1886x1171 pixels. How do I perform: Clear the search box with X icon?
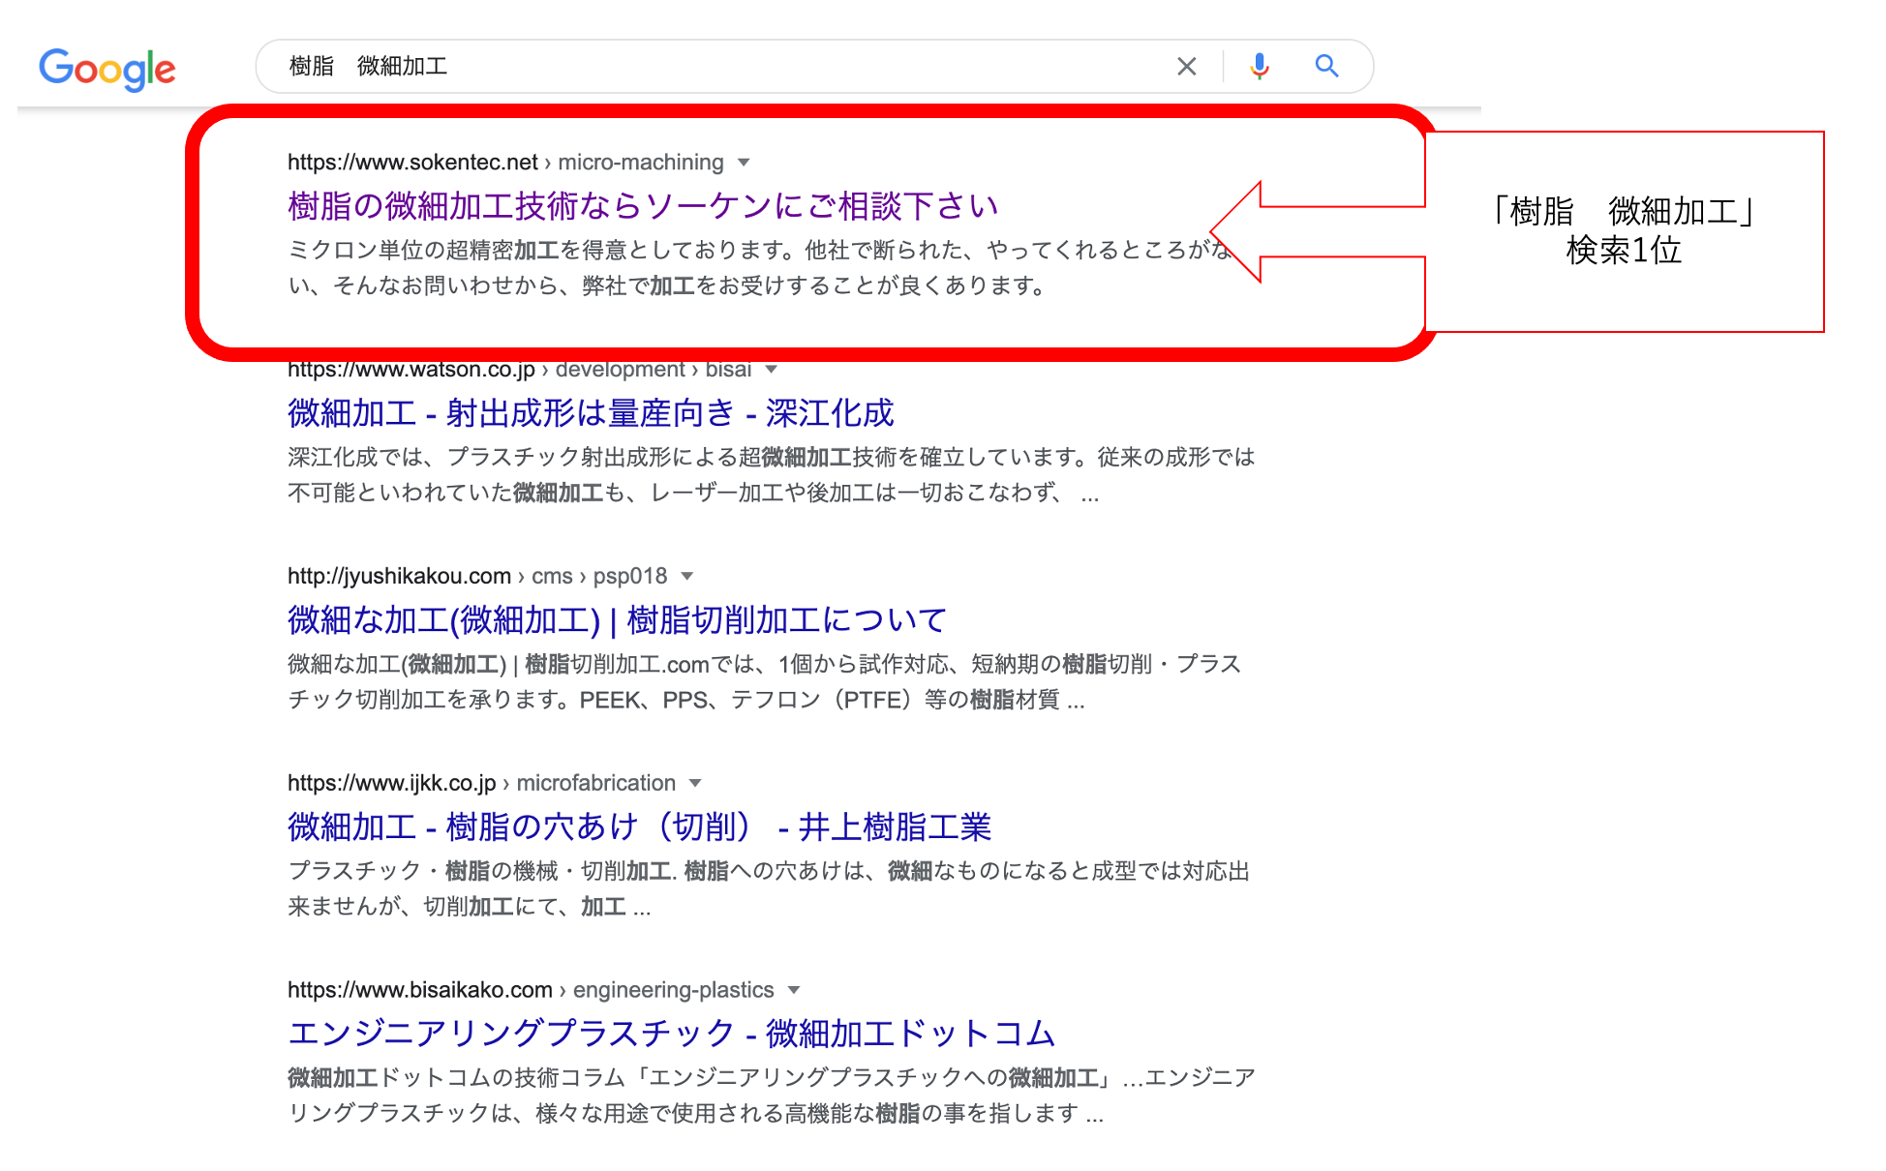click(1186, 66)
